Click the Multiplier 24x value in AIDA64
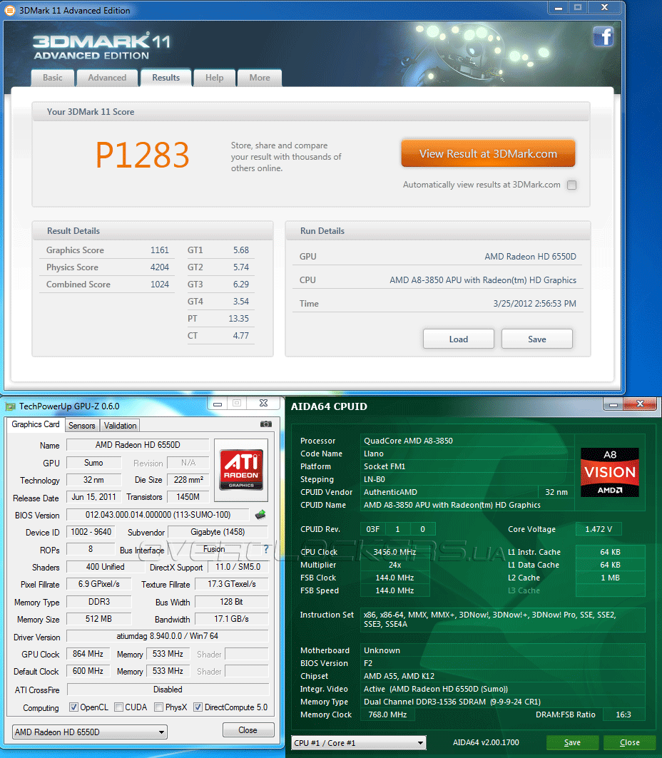 394,565
